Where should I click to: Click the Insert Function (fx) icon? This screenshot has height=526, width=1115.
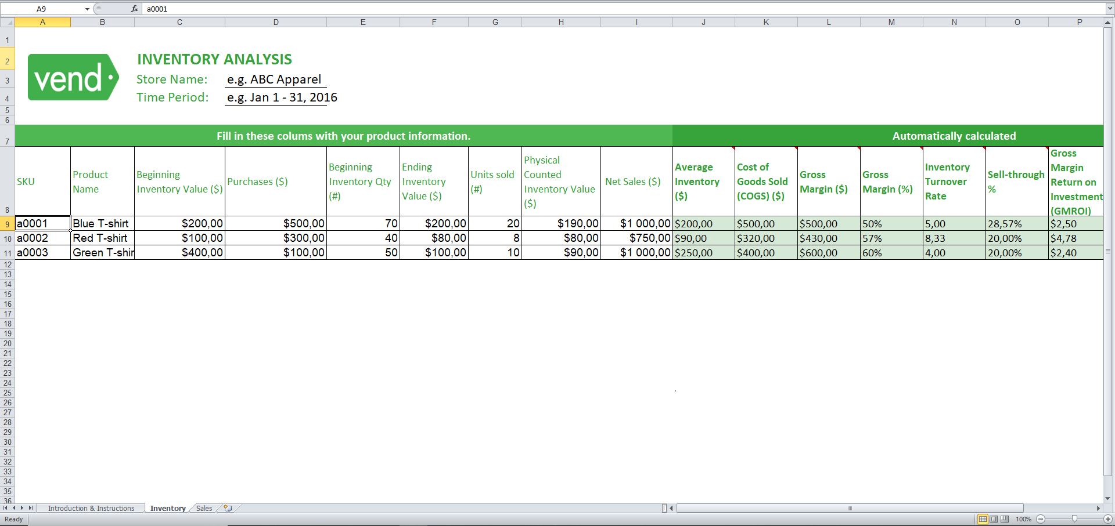(134, 9)
